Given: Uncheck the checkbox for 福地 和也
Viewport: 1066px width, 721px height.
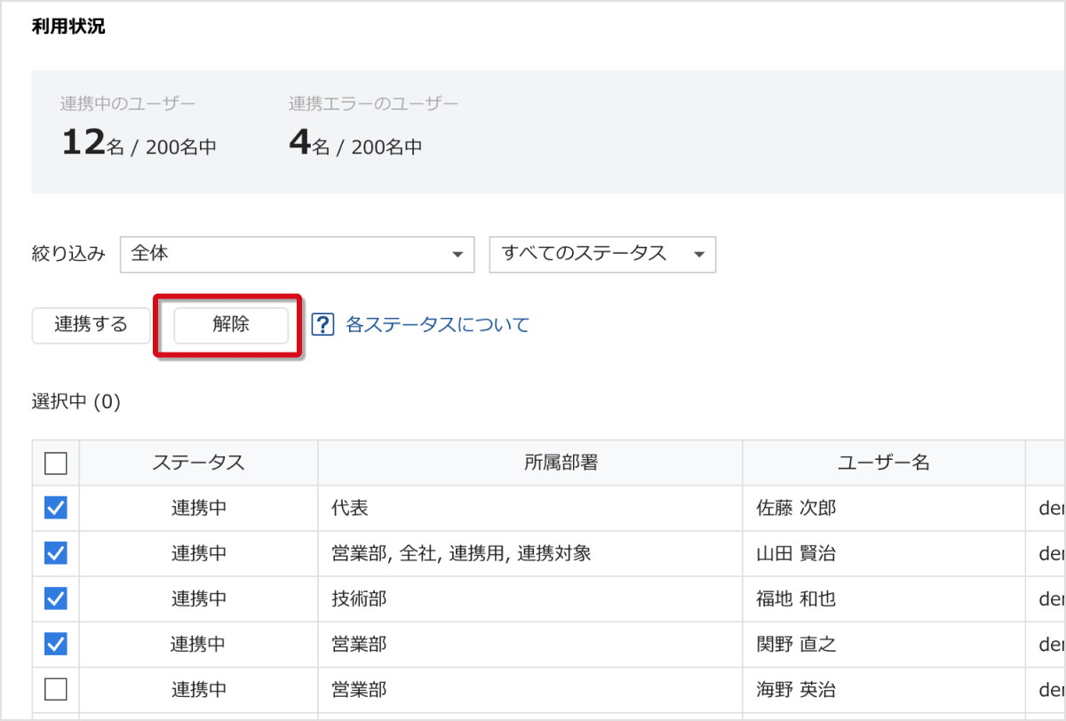Looking at the screenshot, I should [56, 598].
